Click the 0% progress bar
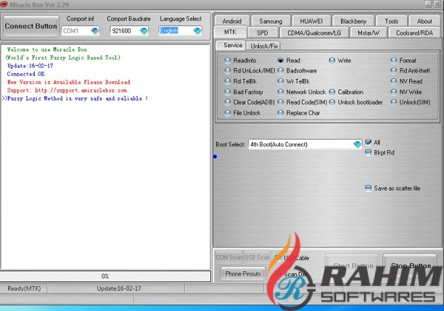Screen dimensions: 444x311 click(105, 276)
